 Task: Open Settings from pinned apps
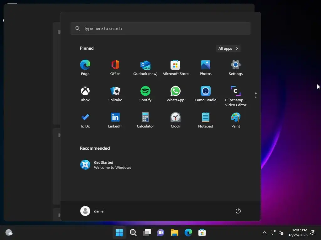coord(236,68)
